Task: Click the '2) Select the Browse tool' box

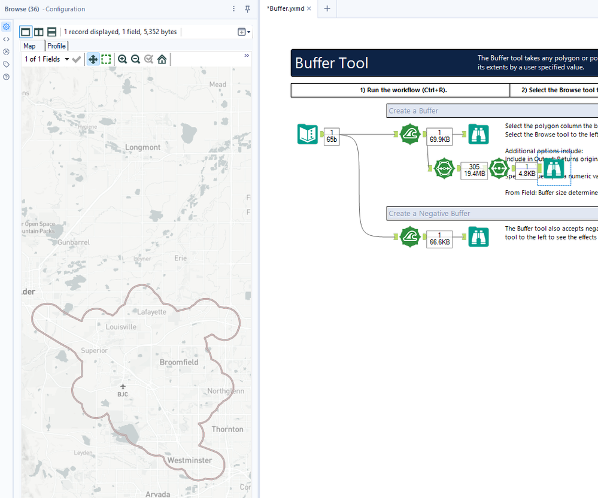Action: pos(554,90)
